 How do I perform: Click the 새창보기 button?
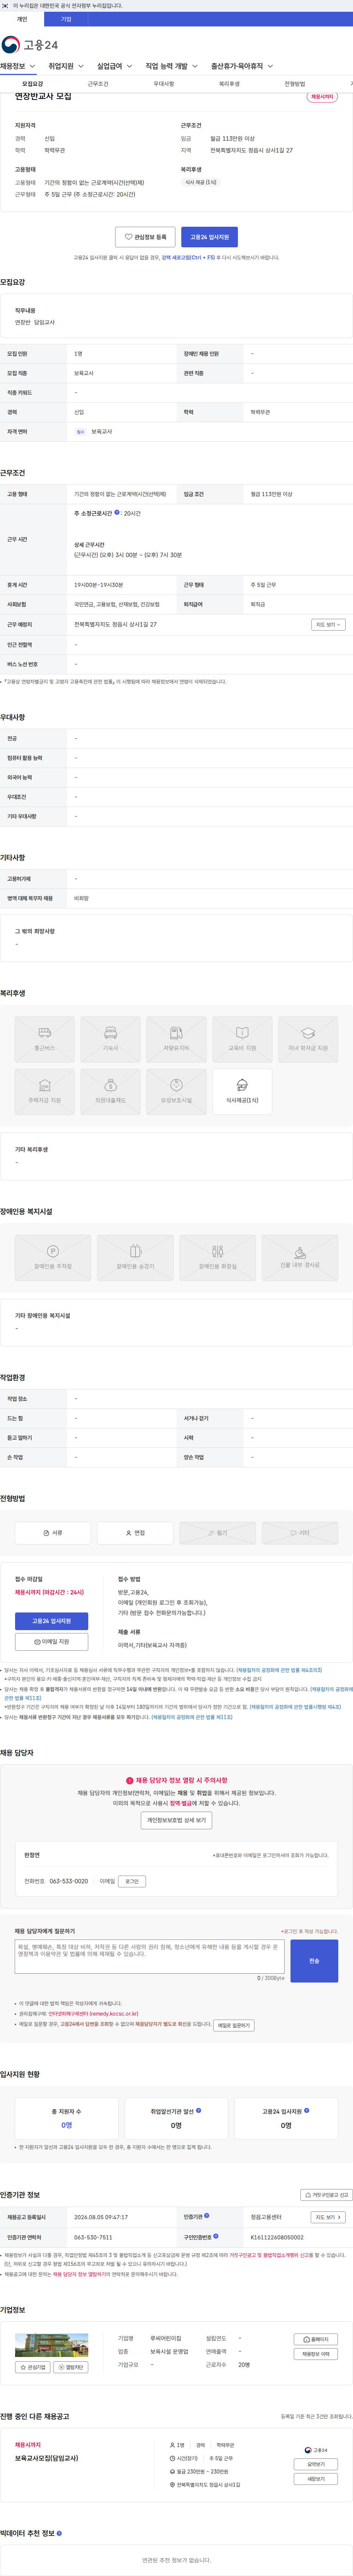coord(315,2479)
